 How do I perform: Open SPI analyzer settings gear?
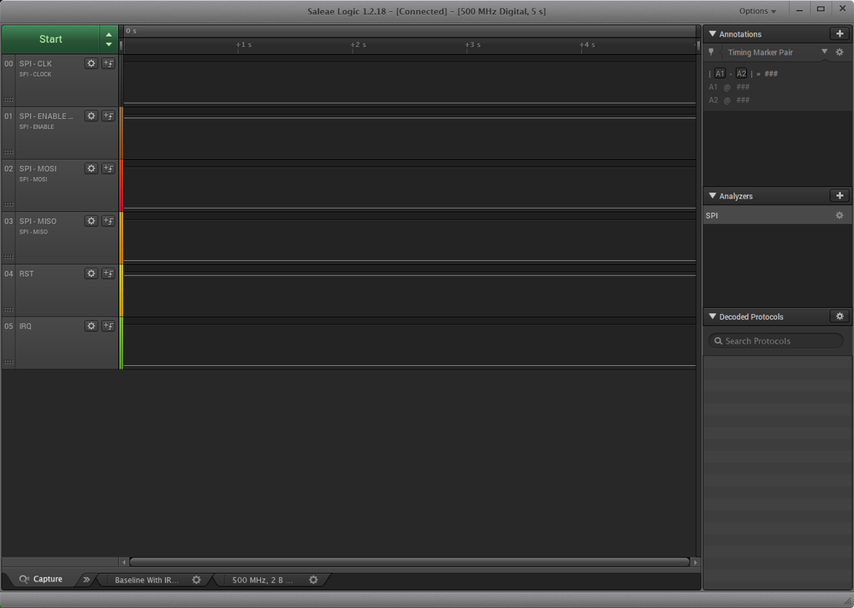pos(839,215)
